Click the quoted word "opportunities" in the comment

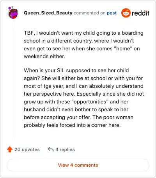tap(90, 101)
